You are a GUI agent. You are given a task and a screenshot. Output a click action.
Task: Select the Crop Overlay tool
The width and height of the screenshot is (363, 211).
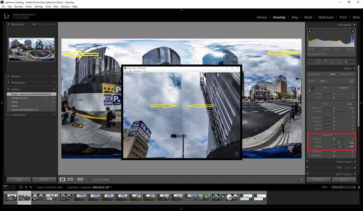coord(311,62)
